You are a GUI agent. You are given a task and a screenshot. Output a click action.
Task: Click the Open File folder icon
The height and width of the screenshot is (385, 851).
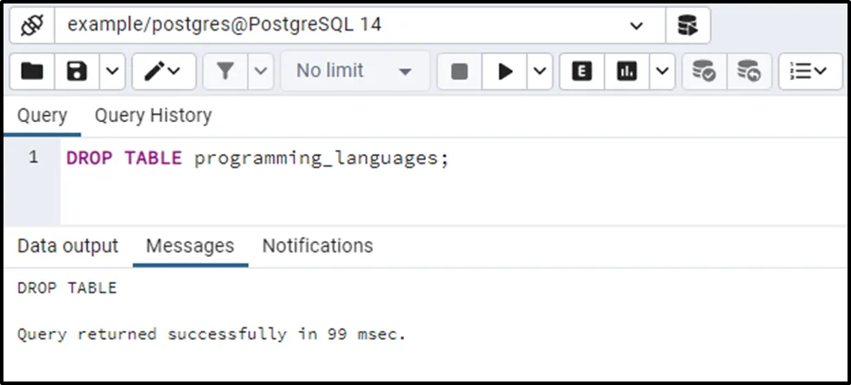click(x=32, y=71)
